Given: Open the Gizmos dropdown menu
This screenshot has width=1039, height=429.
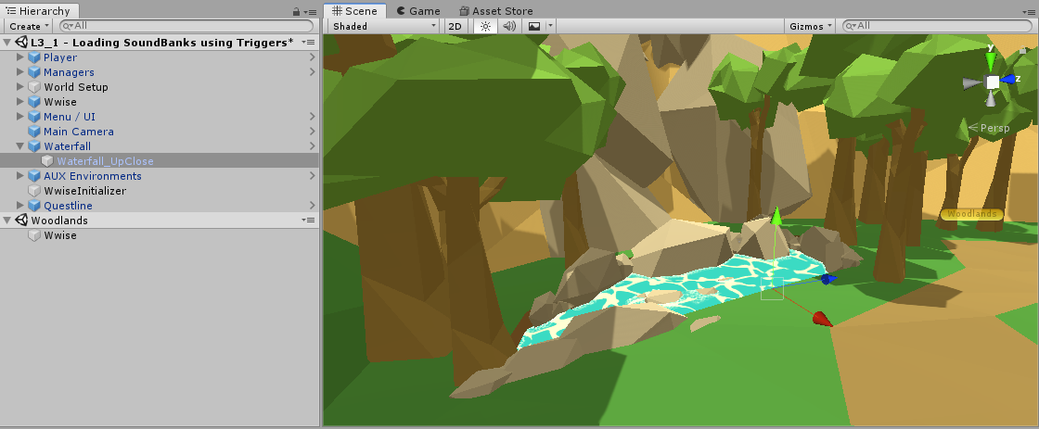Looking at the screenshot, I should [x=810, y=26].
